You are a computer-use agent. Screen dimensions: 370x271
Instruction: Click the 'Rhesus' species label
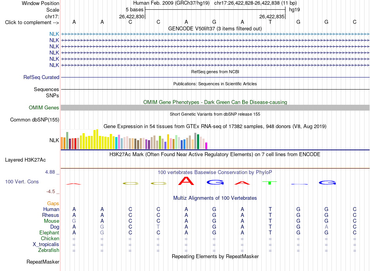[x=51, y=215]
